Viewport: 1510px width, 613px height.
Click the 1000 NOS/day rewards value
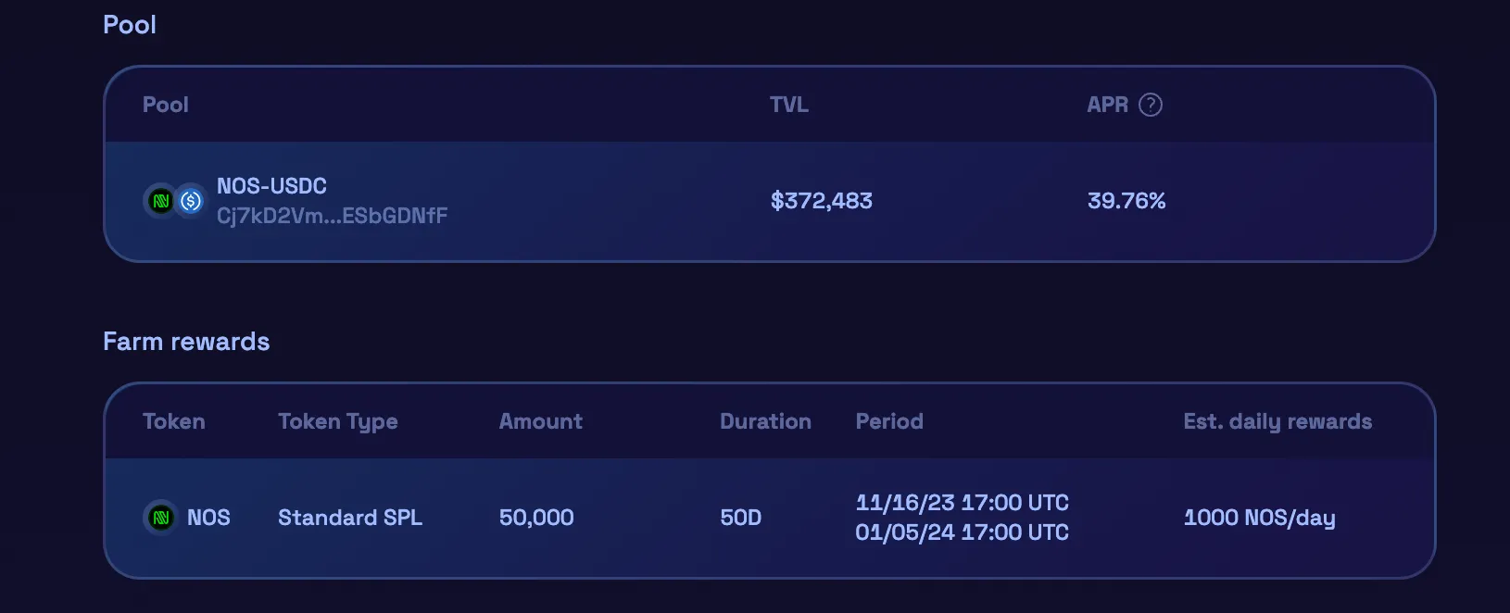[x=1259, y=518]
